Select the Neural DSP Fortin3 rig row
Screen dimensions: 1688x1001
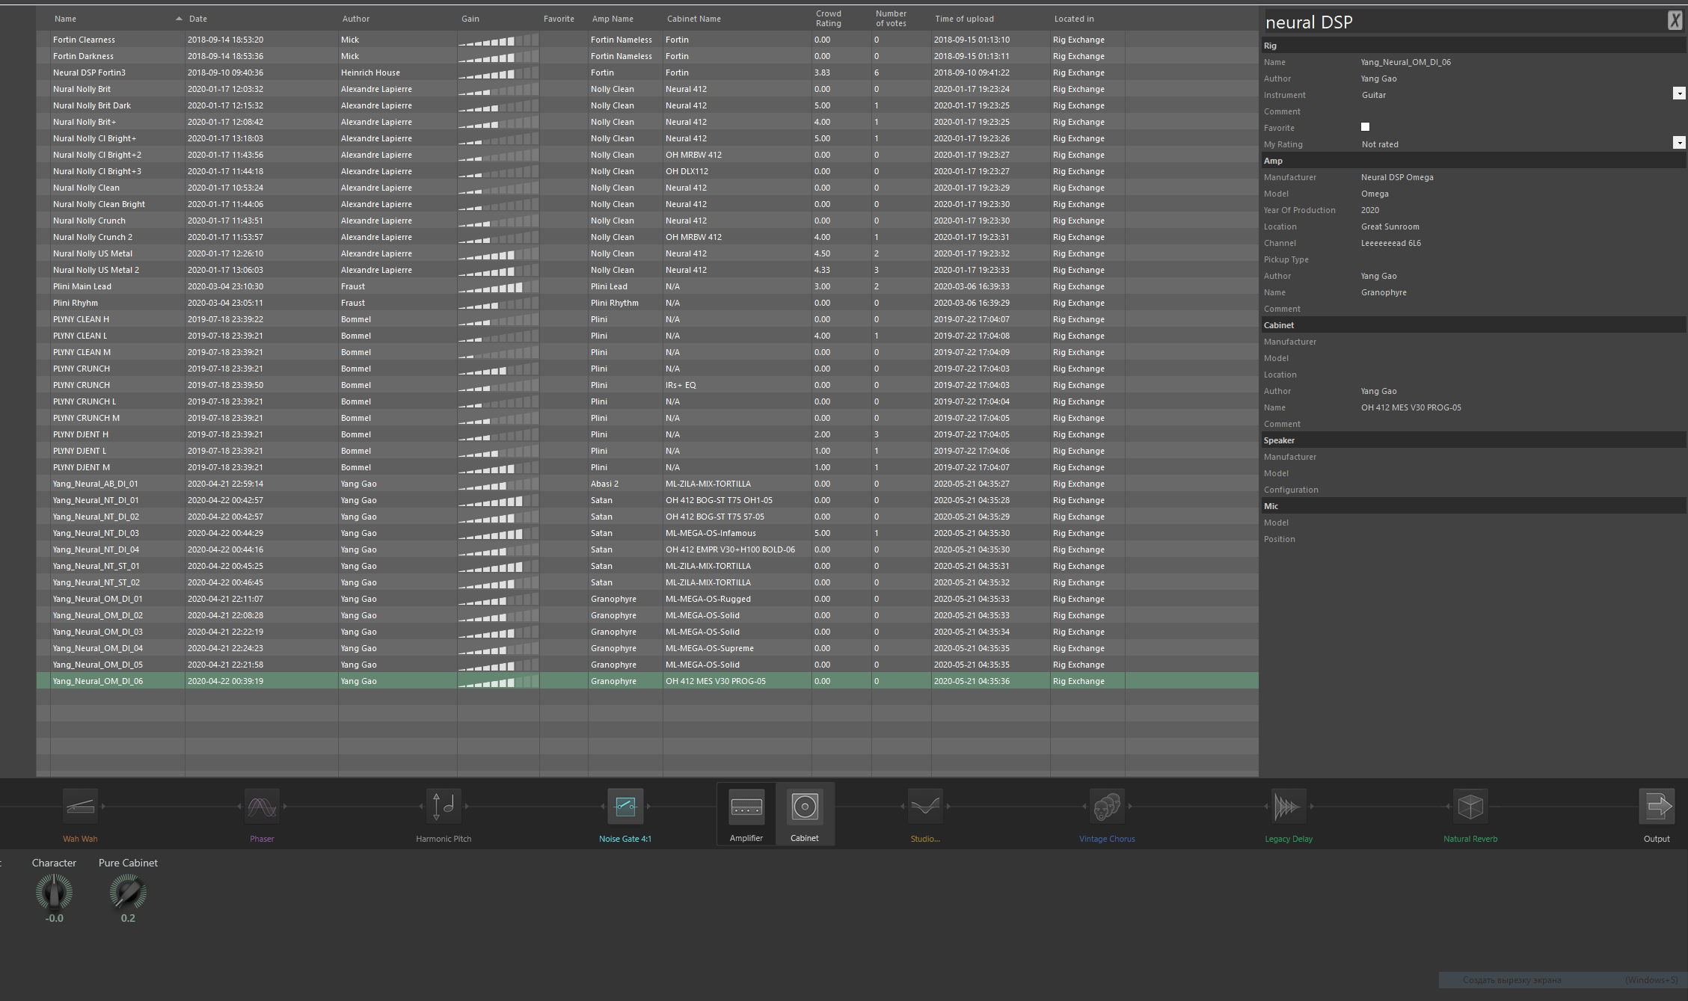click(89, 73)
